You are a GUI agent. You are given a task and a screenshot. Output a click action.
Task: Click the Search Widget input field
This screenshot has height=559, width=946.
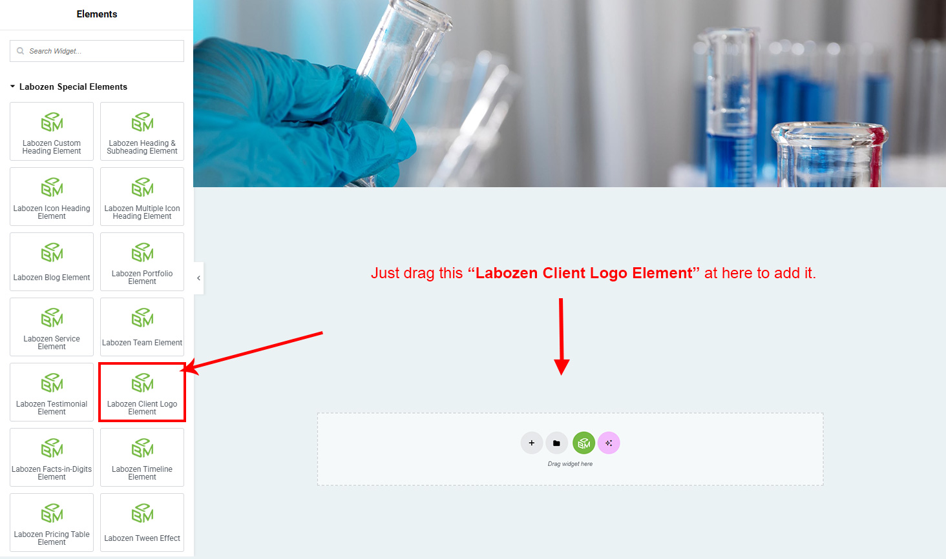pos(97,51)
